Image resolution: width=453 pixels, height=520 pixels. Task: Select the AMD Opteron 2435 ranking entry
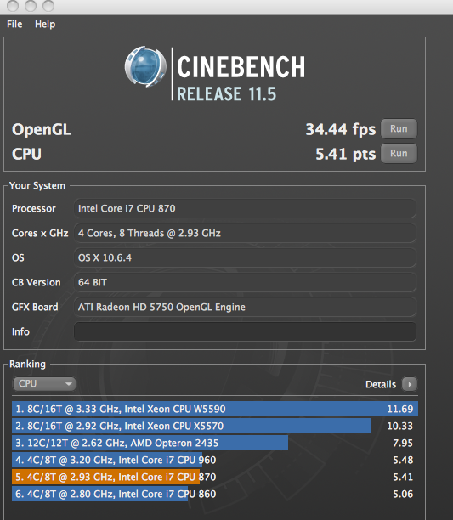215,443
